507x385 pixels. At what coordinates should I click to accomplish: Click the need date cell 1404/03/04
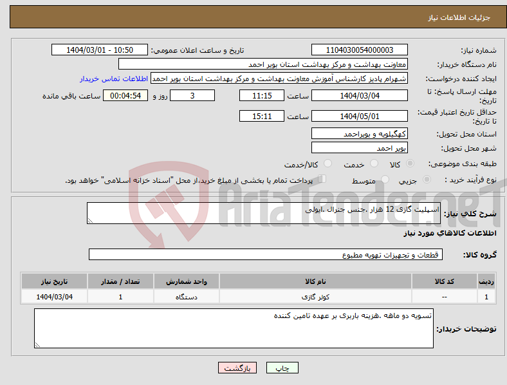click(x=54, y=297)
